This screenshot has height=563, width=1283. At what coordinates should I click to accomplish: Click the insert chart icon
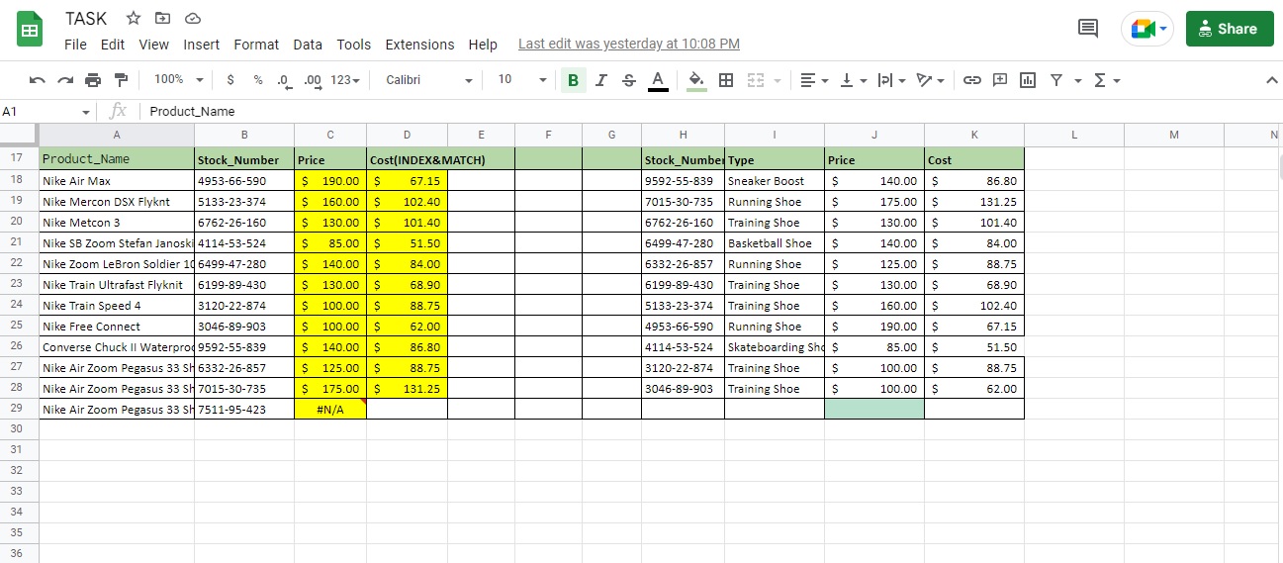tap(1028, 80)
